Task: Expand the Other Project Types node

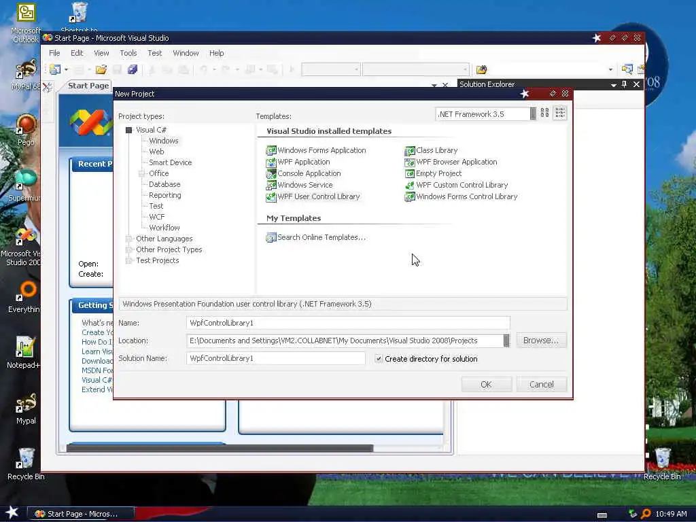Action: [128, 250]
